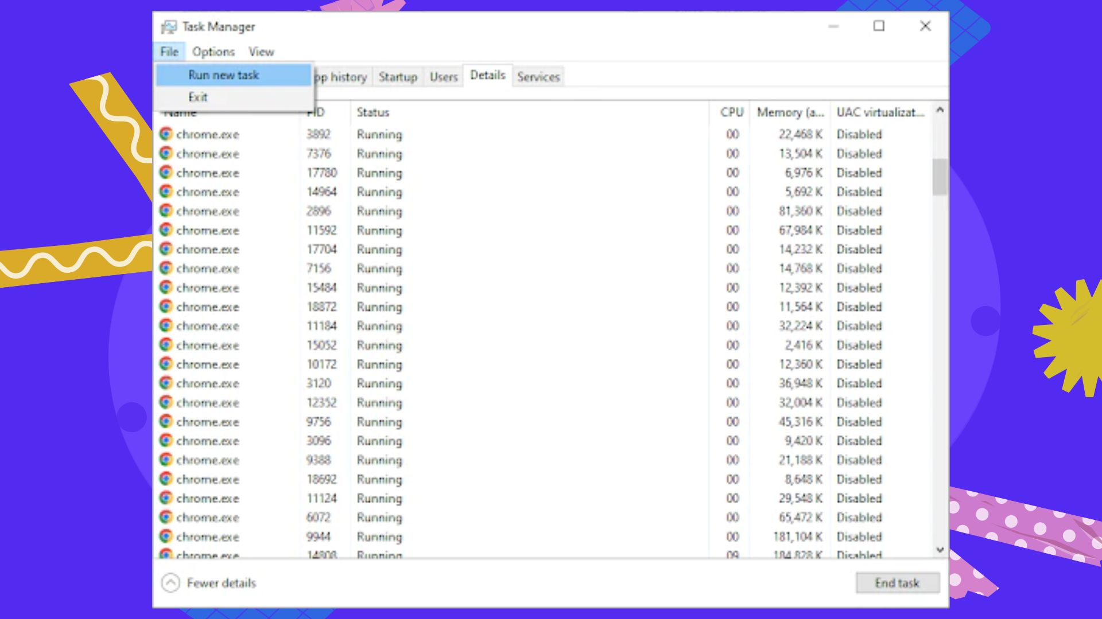
Task: Click Disabled value in PID 3120 row
Action: 859,383
